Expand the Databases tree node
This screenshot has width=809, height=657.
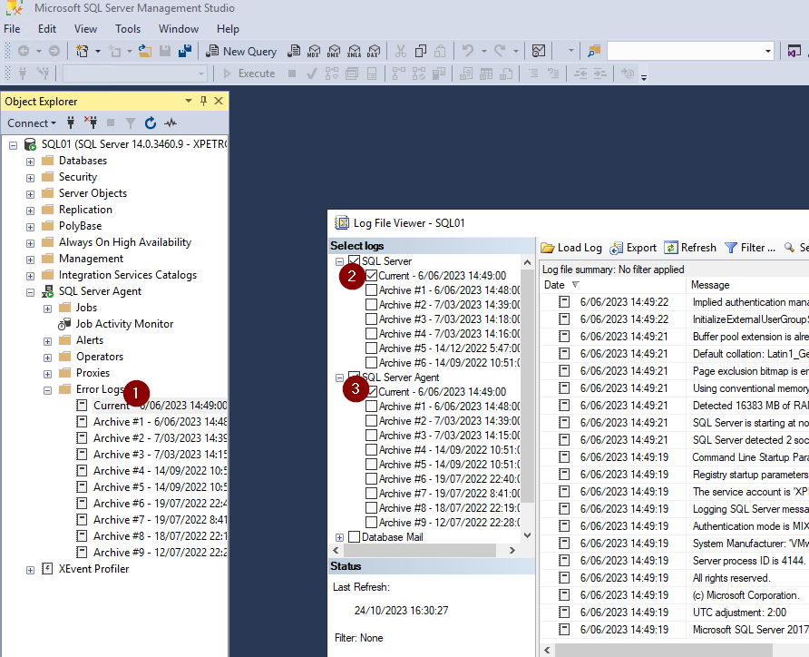tap(30, 161)
